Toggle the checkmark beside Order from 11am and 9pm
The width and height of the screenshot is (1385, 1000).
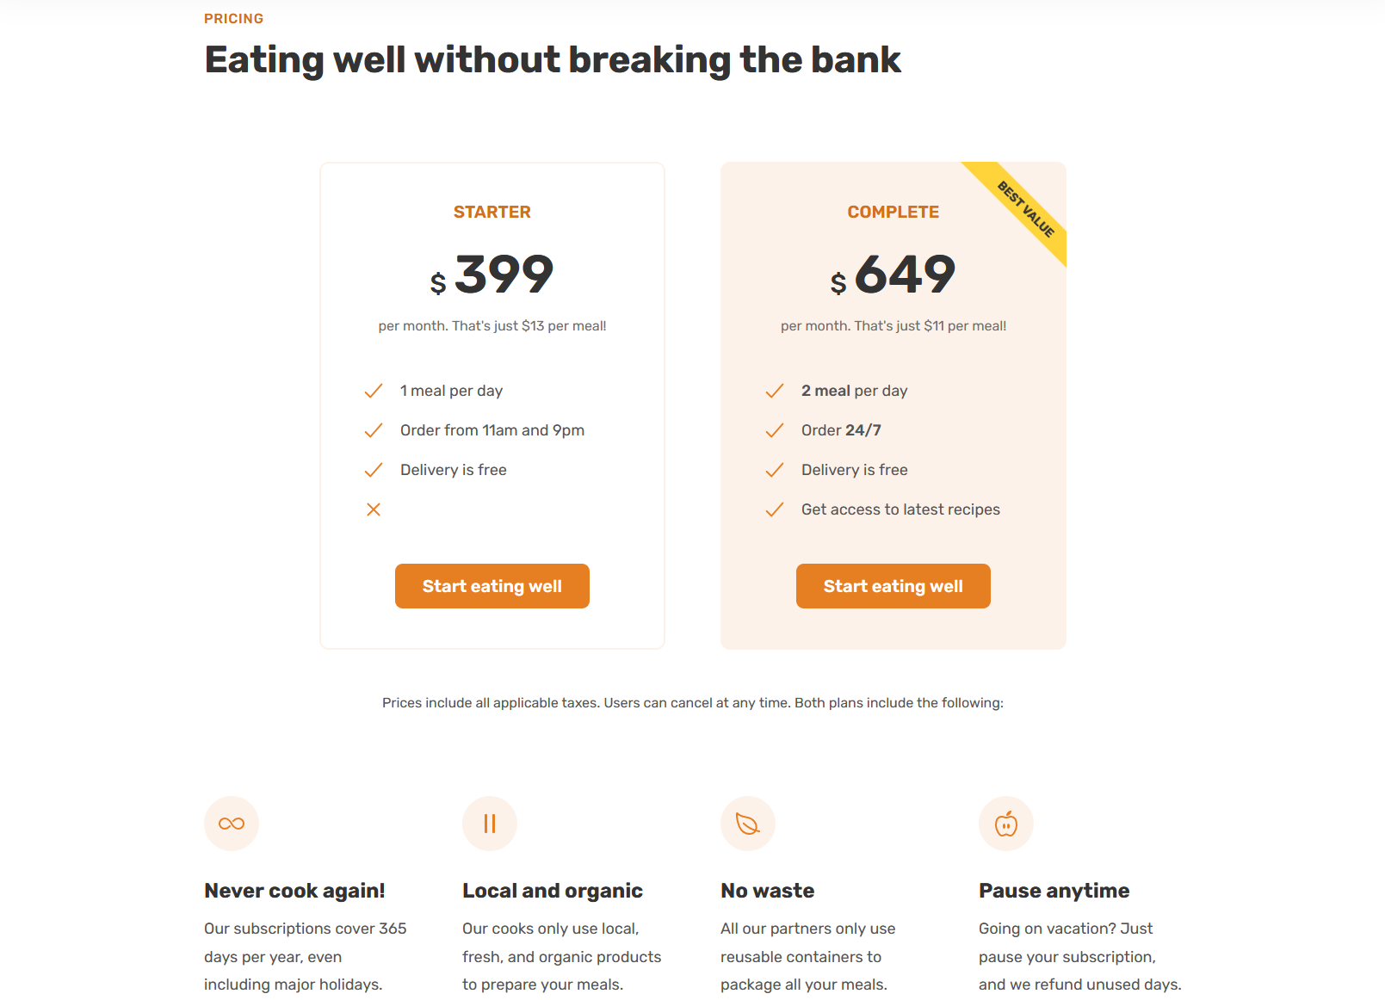pyautogui.click(x=374, y=430)
